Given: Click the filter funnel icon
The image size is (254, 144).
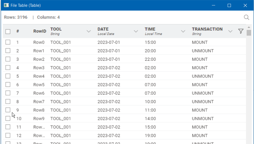Looking at the screenshot, I should [240, 31].
